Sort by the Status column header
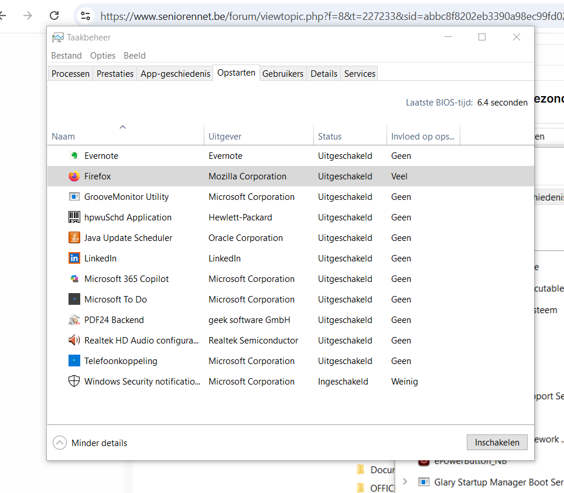564x493 pixels. 330,137
